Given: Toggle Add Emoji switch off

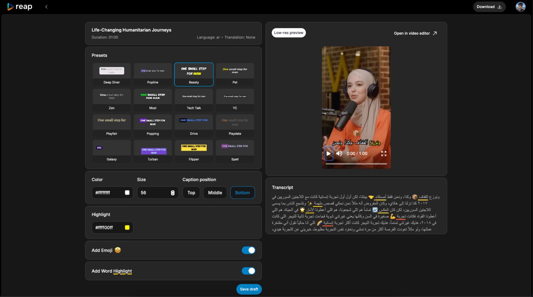Looking at the screenshot, I should [248, 250].
